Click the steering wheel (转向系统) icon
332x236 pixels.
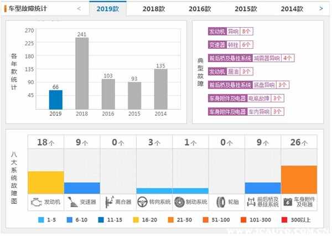tap(142, 202)
